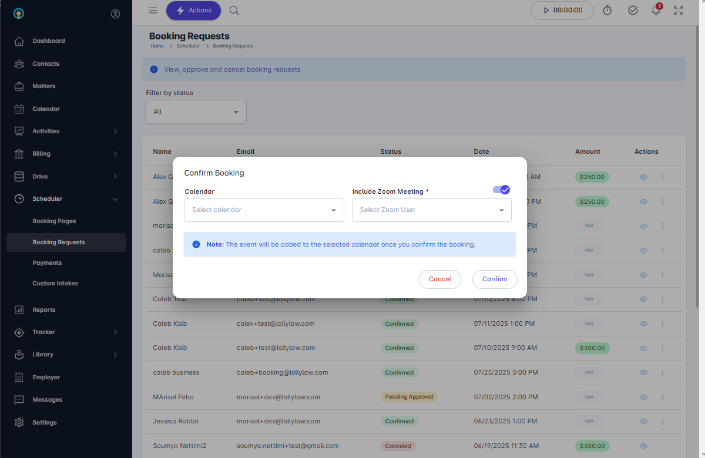This screenshot has height=458, width=705.
Task: Expand the Drive submenu chevron
Action: 115,176
